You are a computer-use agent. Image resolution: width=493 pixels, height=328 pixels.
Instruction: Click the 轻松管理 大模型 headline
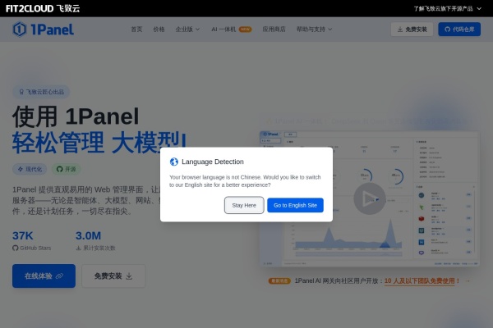pos(99,143)
